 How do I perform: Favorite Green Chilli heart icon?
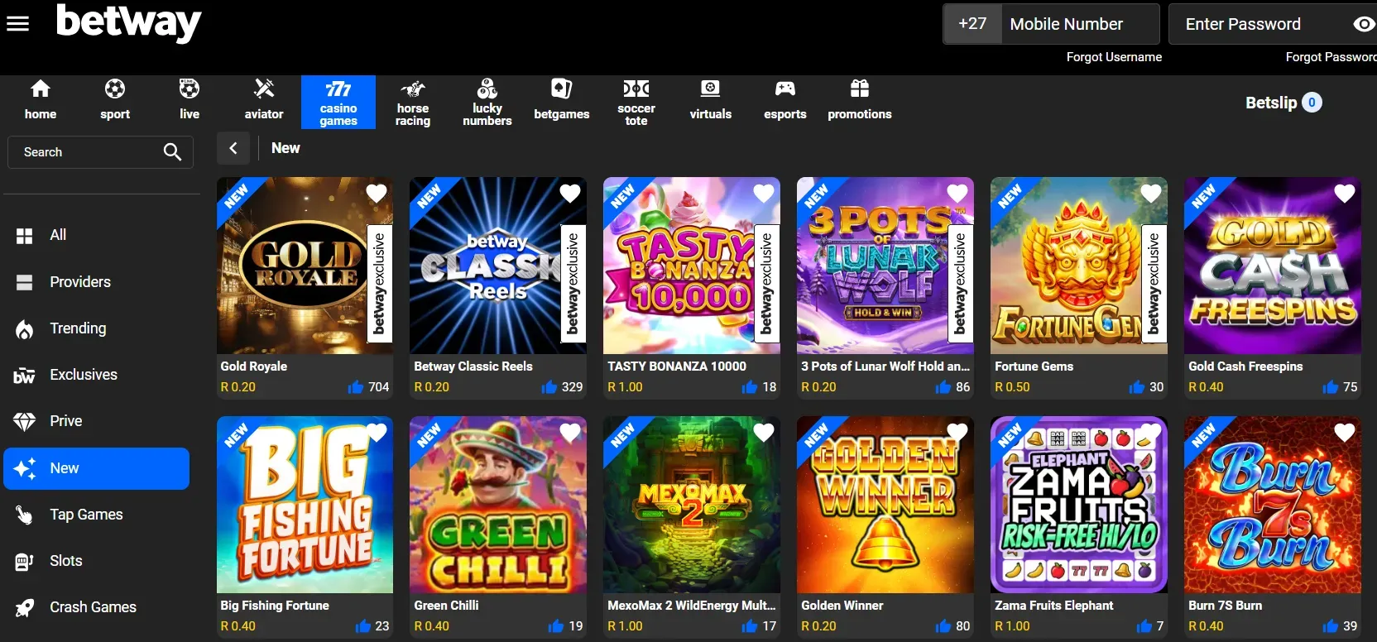point(570,433)
